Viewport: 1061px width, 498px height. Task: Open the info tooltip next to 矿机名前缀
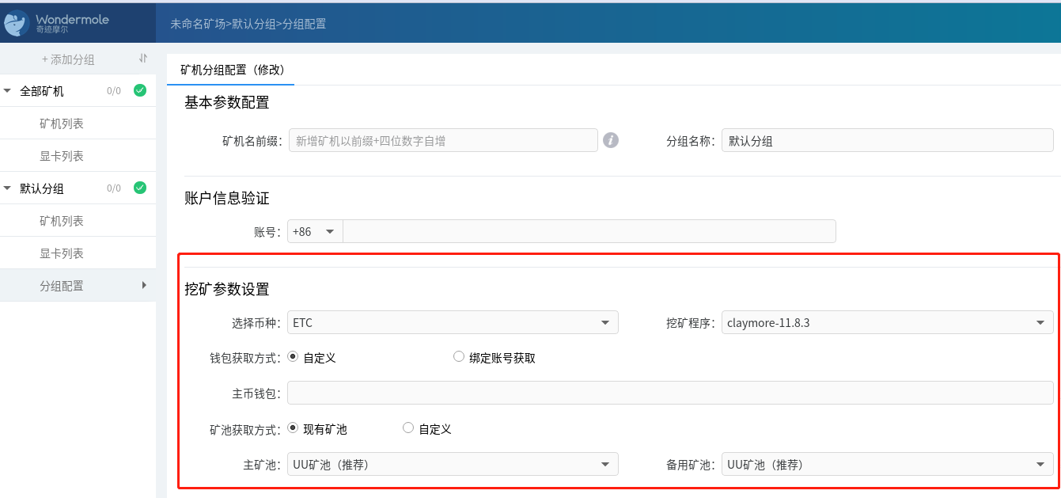[x=610, y=140]
